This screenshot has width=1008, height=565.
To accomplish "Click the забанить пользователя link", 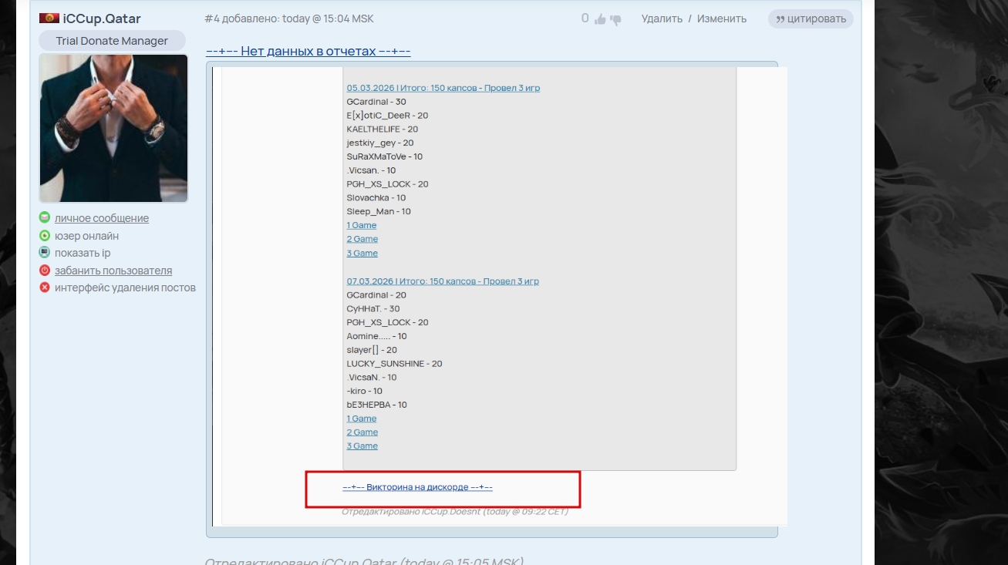I will pos(113,271).
